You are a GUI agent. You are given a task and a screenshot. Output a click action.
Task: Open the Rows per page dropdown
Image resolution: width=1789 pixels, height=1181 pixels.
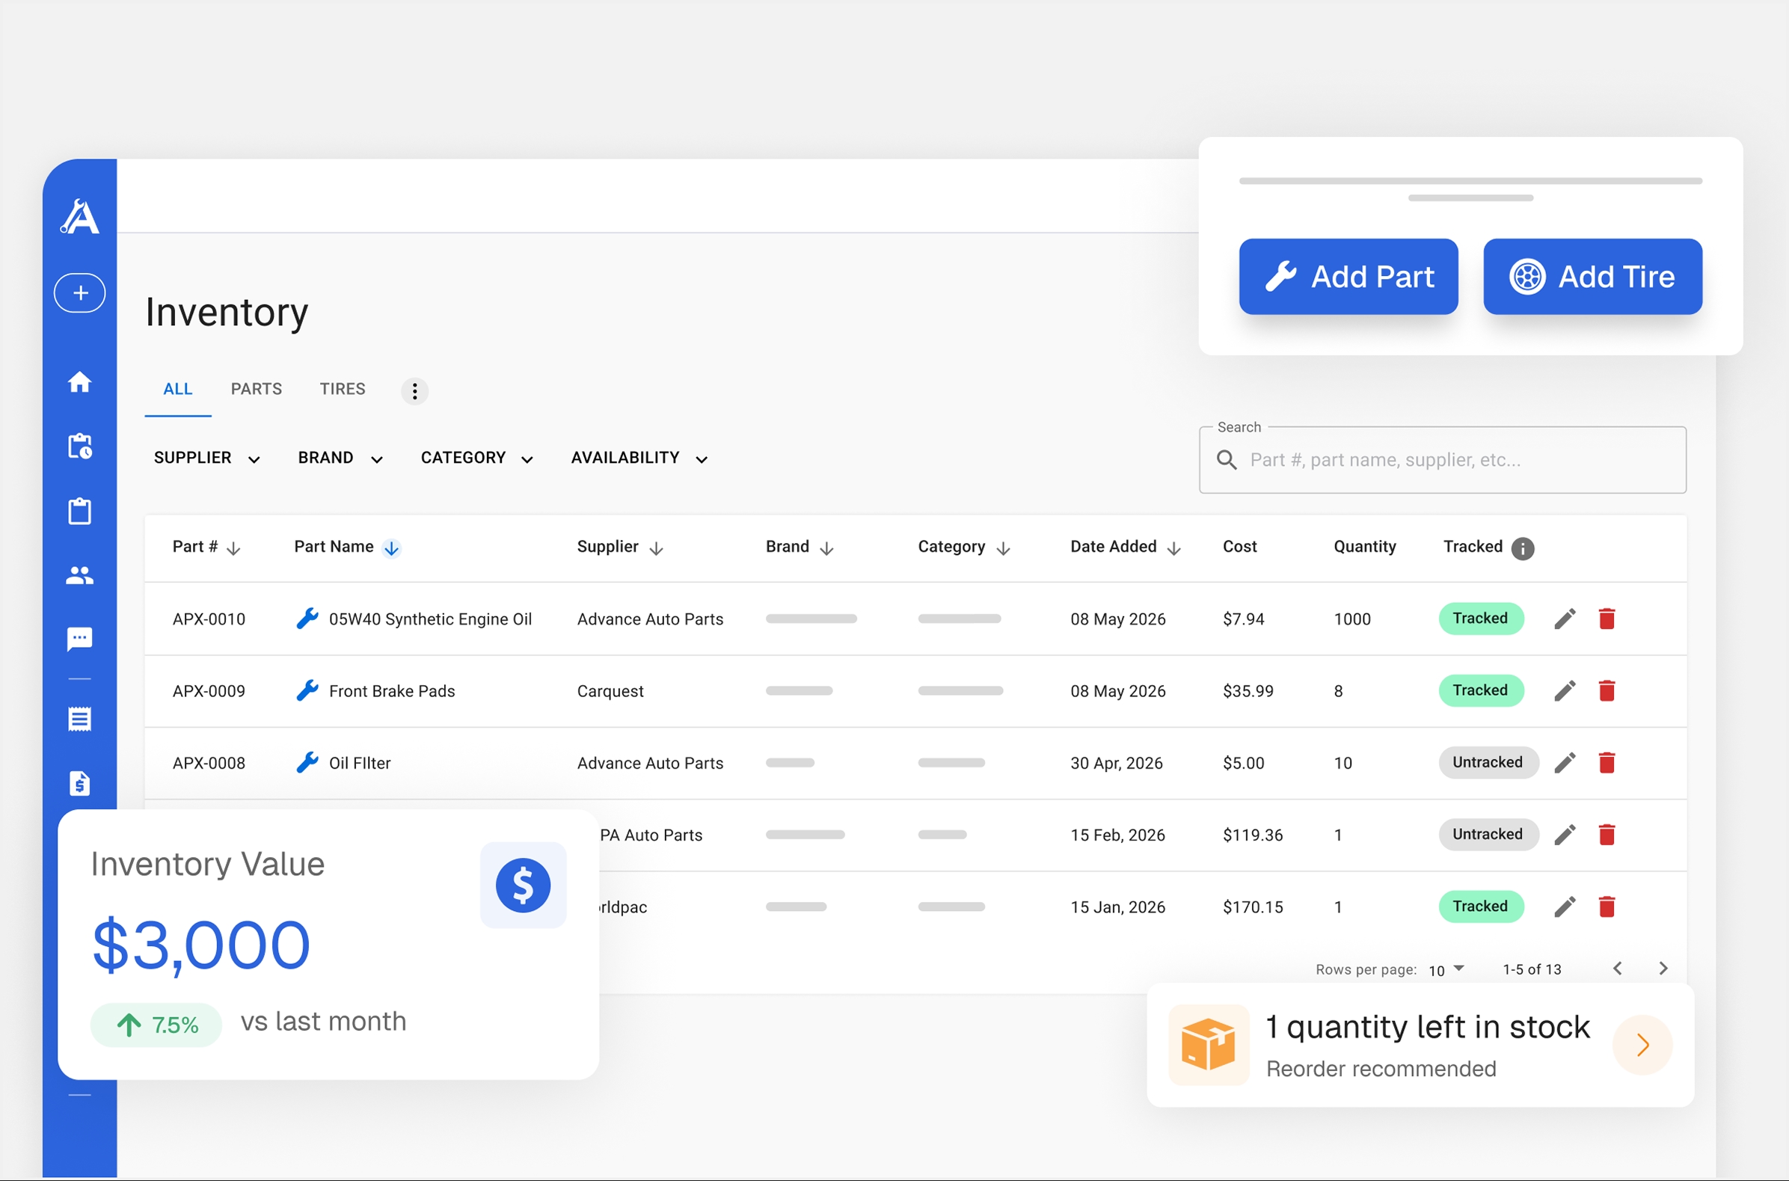1446,970
